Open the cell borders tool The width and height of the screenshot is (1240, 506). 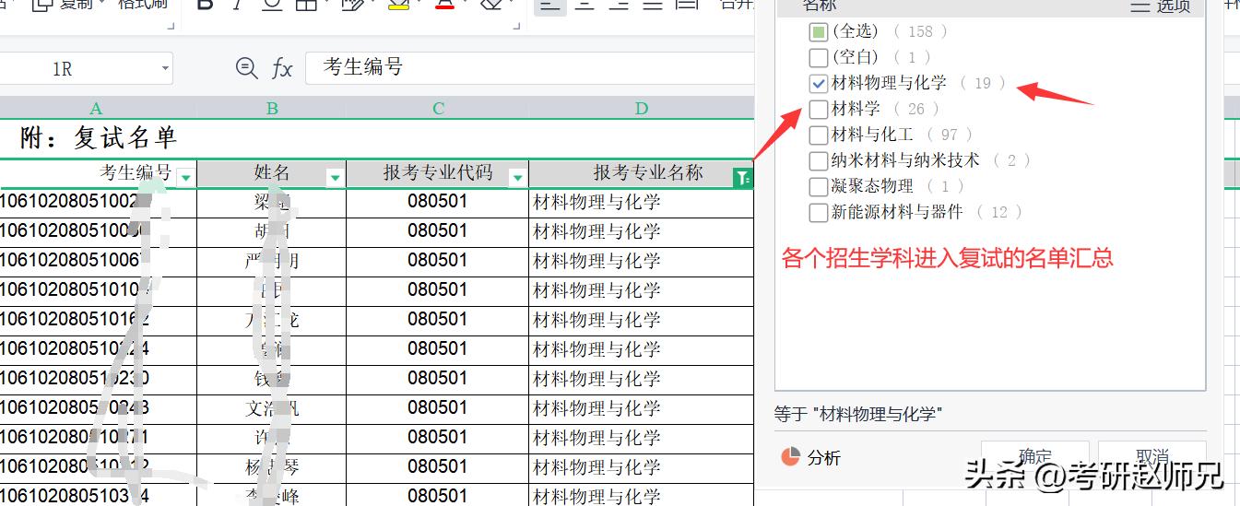coord(305,5)
